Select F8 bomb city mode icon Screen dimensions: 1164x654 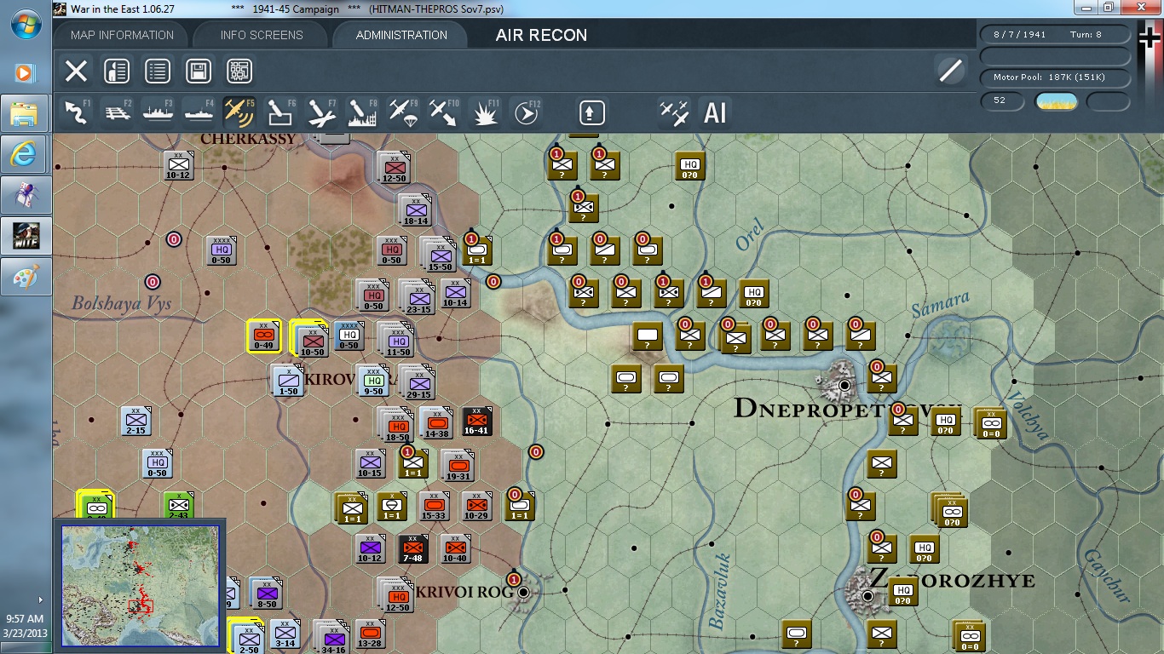click(x=362, y=112)
